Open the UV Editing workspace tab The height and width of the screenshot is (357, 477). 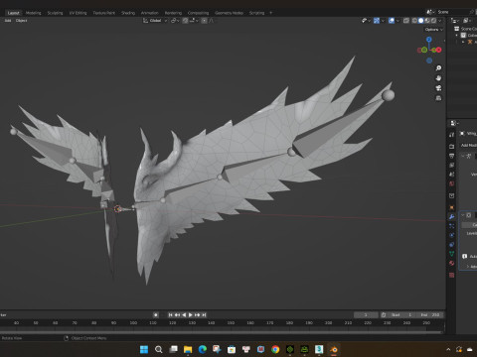tap(78, 13)
